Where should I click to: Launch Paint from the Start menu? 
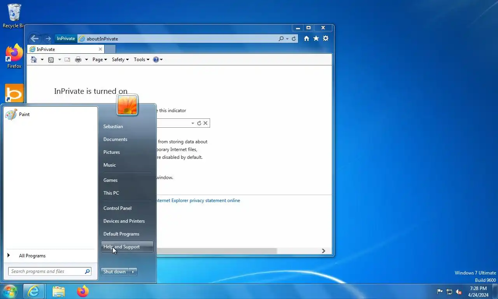[51, 114]
